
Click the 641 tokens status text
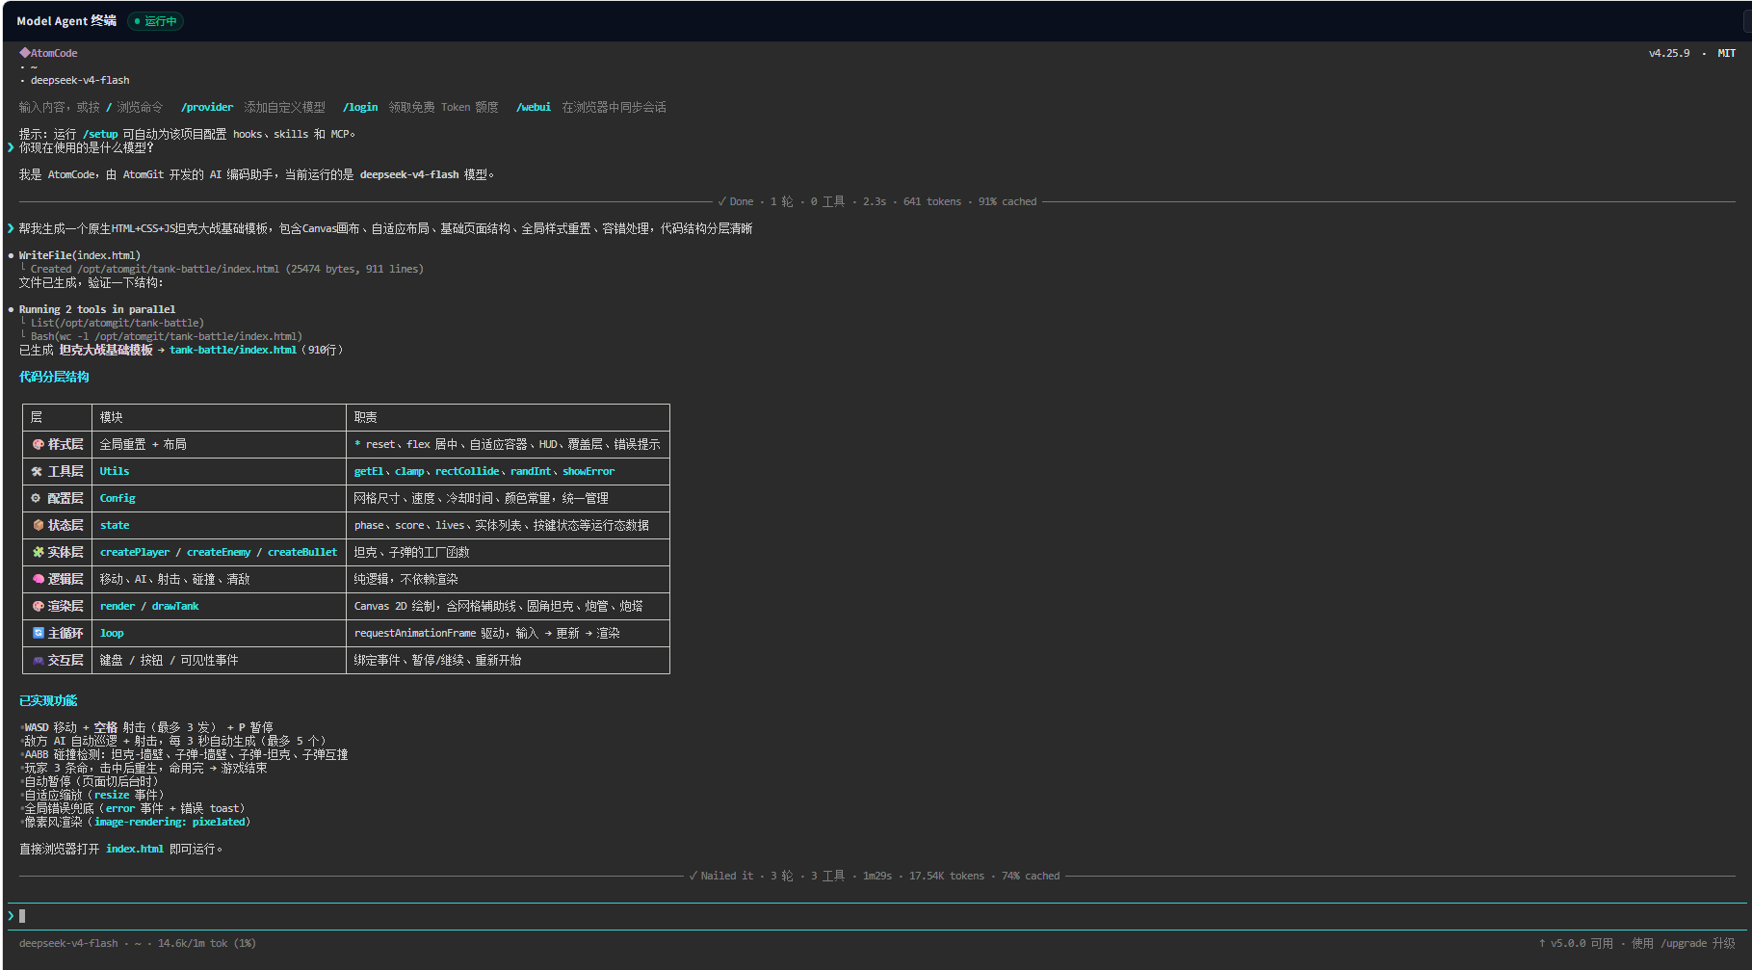click(932, 201)
